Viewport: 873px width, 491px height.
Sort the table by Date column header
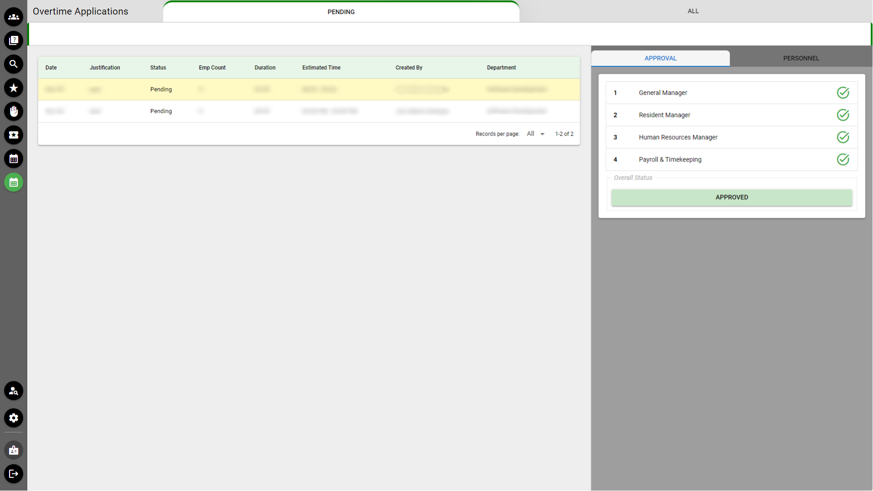click(x=51, y=68)
